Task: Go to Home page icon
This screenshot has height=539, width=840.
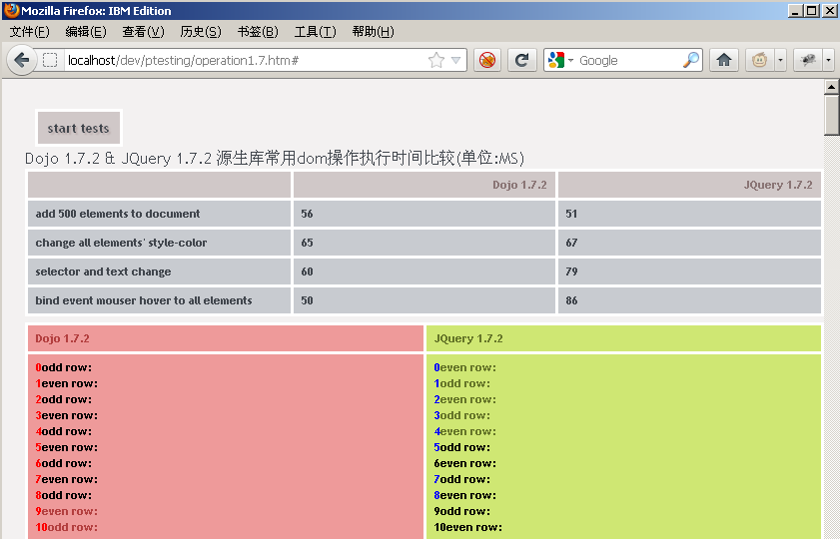Action: (x=724, y=60)
